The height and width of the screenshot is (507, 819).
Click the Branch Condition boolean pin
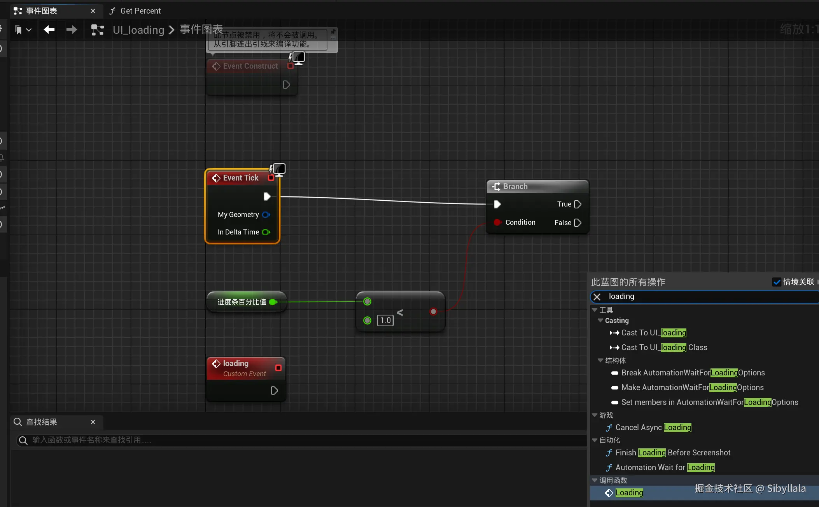[497, 222]
